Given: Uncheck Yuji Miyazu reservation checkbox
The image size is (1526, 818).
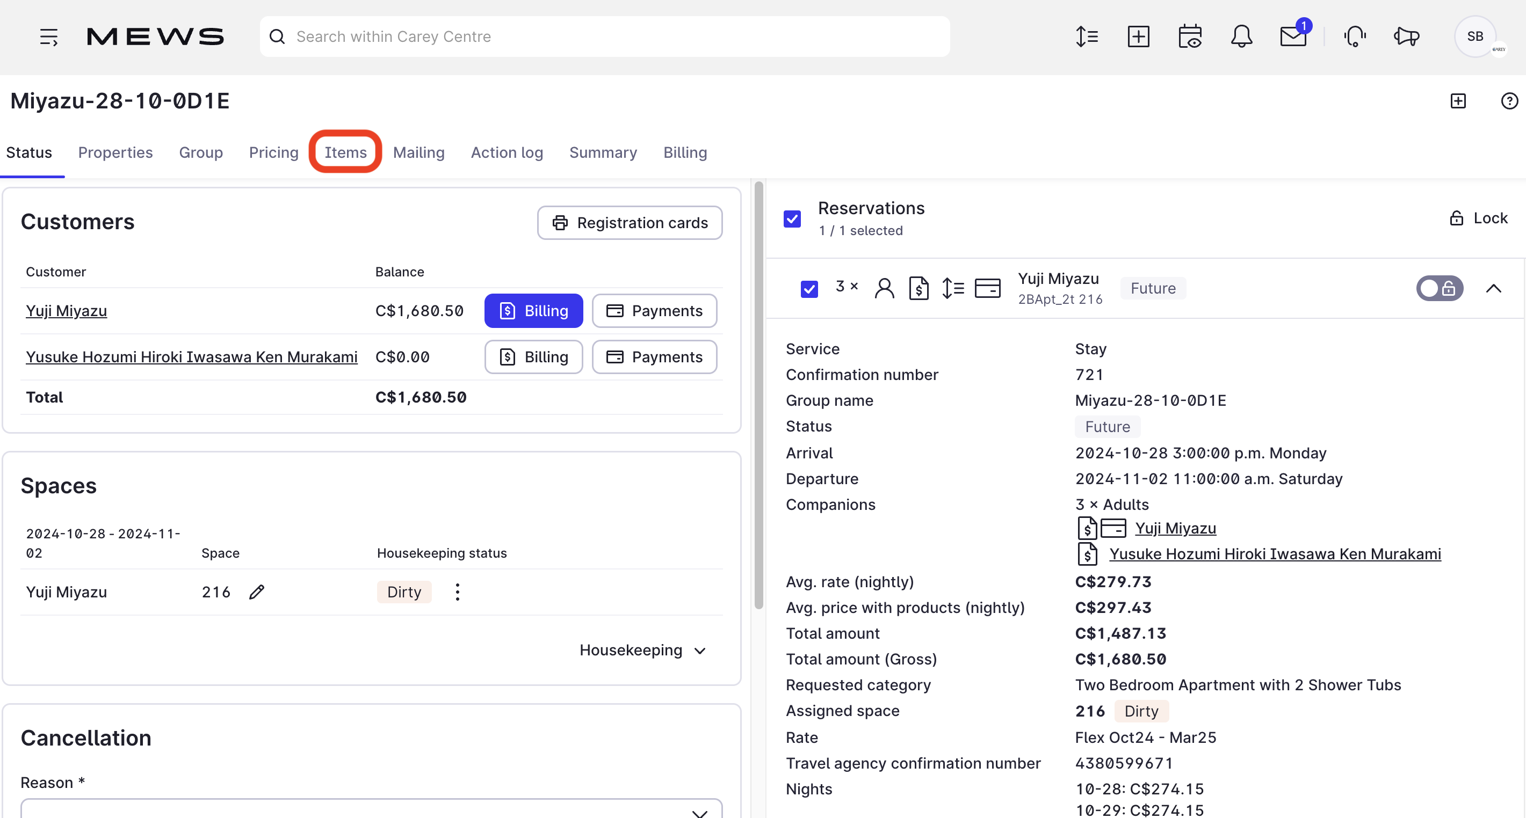Looking at the screenshot, I should (x=809, y=289).
